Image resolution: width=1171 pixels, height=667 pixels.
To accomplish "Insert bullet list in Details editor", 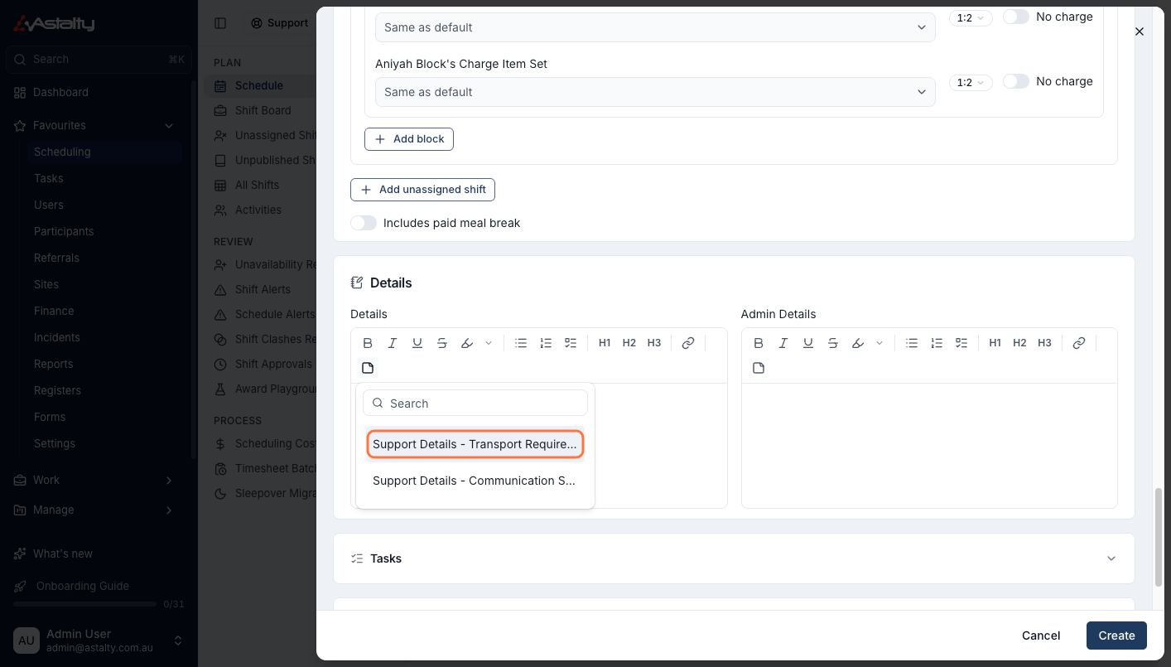I will [x=521, y=343].
